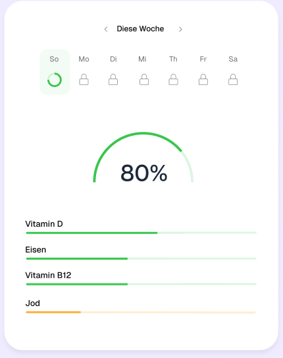Click the orange Jod progress bar
283x358 pixels.
141,313
